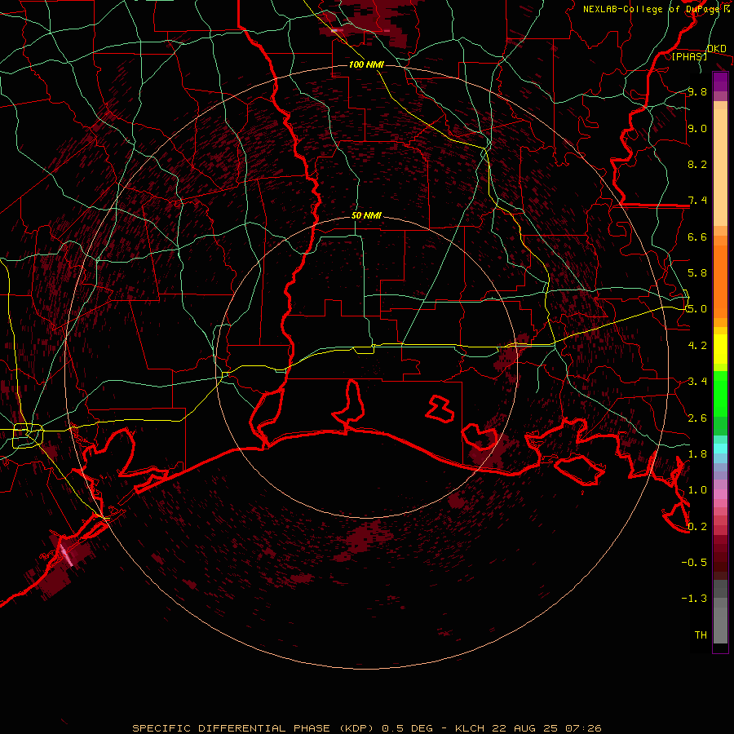Click the 2.6 scale value

697,418
